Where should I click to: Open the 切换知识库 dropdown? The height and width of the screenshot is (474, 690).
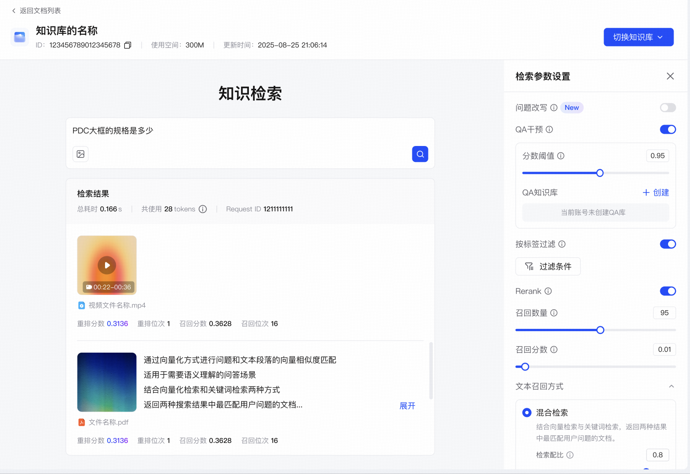click(x=638, y=37)
